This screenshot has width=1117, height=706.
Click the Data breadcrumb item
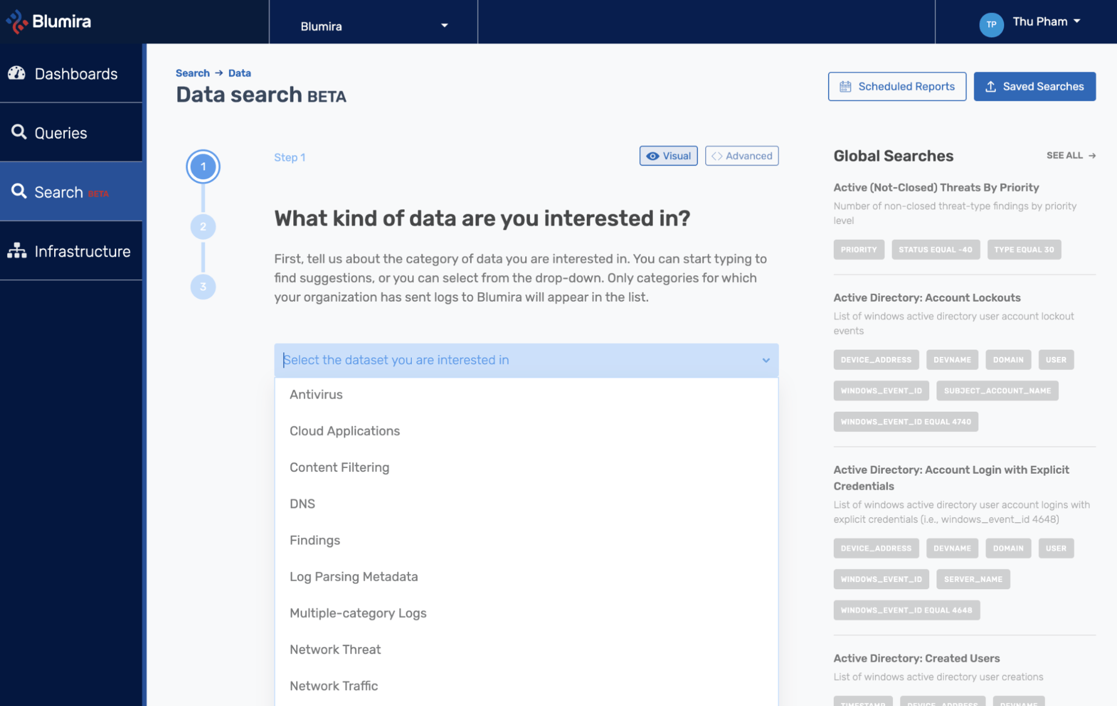pos(239,73)
